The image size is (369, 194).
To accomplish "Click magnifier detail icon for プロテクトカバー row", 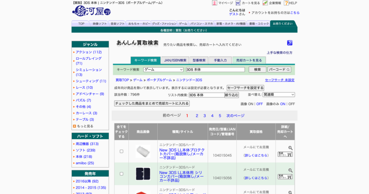I will click(x=290, y=148).
